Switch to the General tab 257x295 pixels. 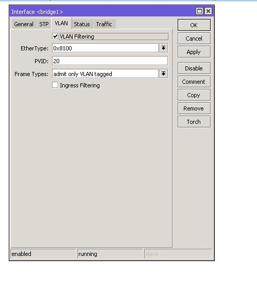[x=24, y=24]
